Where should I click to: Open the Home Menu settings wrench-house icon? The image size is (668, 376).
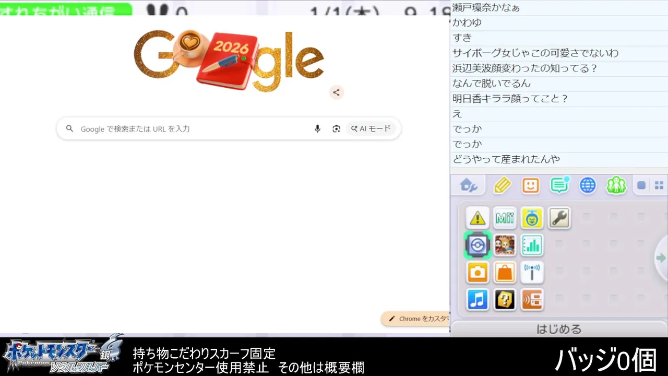(x=468, y=185)
